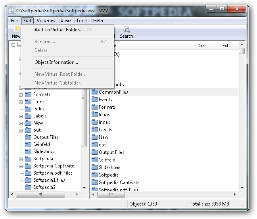The width and height of the screenshot is (257, 219).
Task: Click Slideshow folder icon in file list
Action: 95,167
